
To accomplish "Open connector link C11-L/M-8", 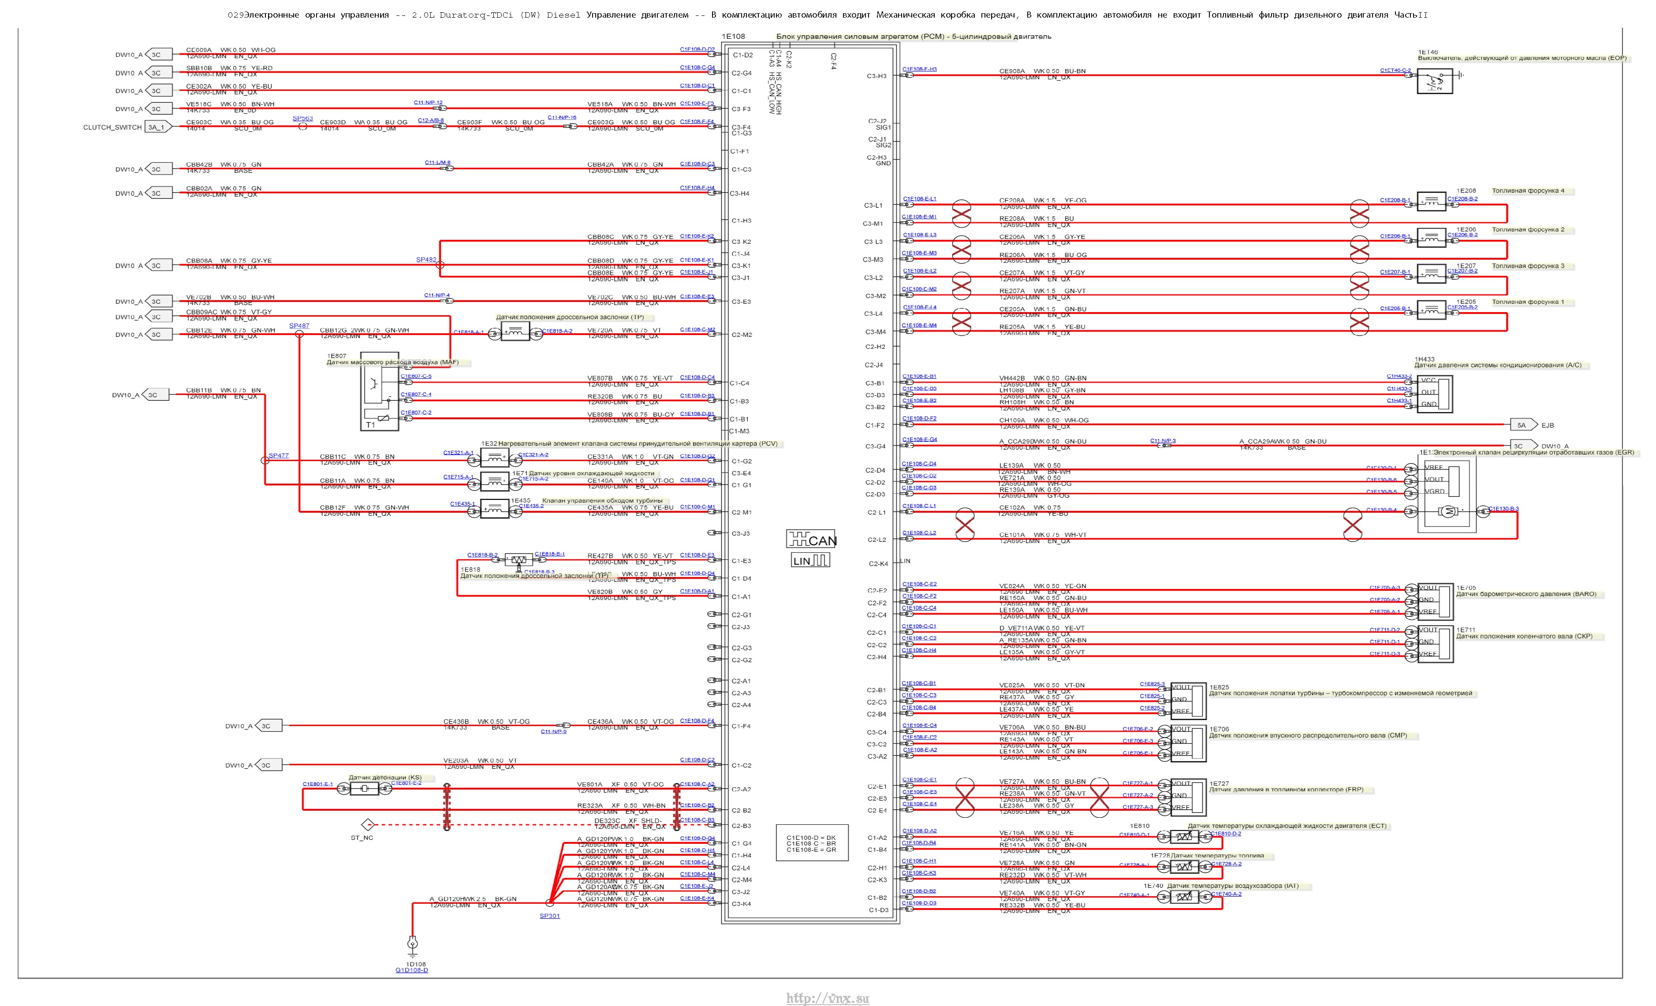I will tap(437, 162).
